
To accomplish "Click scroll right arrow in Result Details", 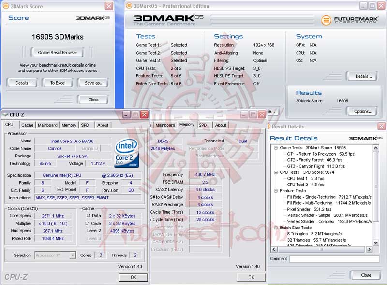I will point(369,249).
